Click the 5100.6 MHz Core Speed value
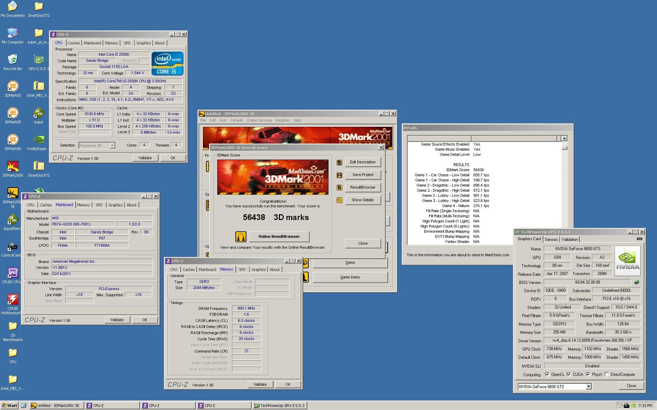The image size is (657, 410). [x=94, y=114]
